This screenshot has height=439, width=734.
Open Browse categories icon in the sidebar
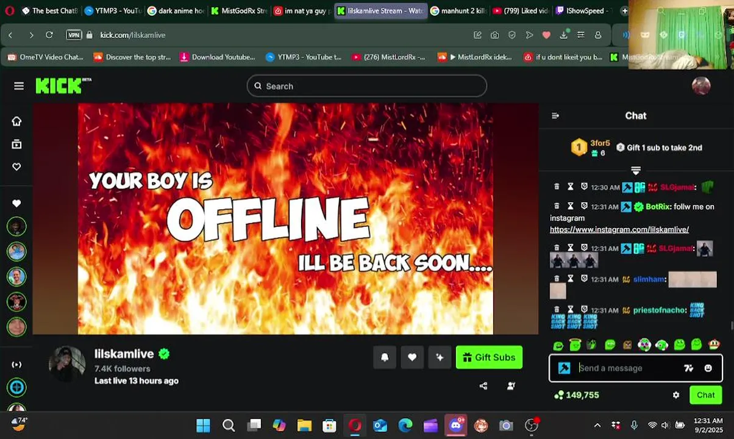[16, 144]
